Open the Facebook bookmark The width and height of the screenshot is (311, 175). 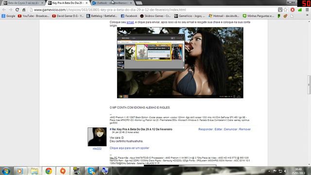pyautogui.click(x=129, y=16)
